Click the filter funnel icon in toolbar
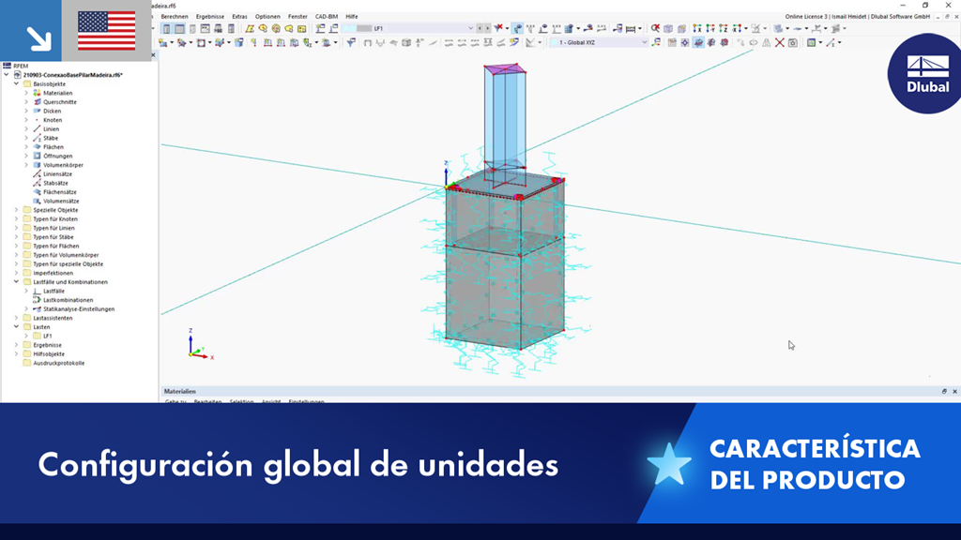The width and height of the screenshot is (961, 540). (350, 42)
